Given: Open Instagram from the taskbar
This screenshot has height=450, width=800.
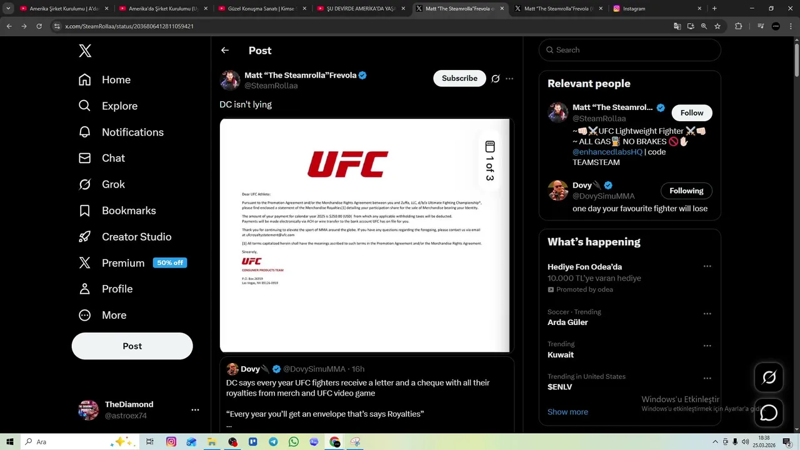Looking at the screenshot, I should pos(171,442).
